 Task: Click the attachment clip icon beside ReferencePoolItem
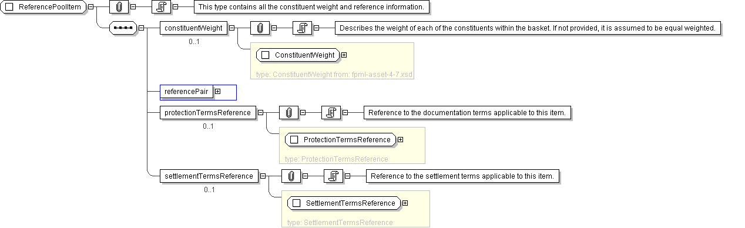[119, 8]
